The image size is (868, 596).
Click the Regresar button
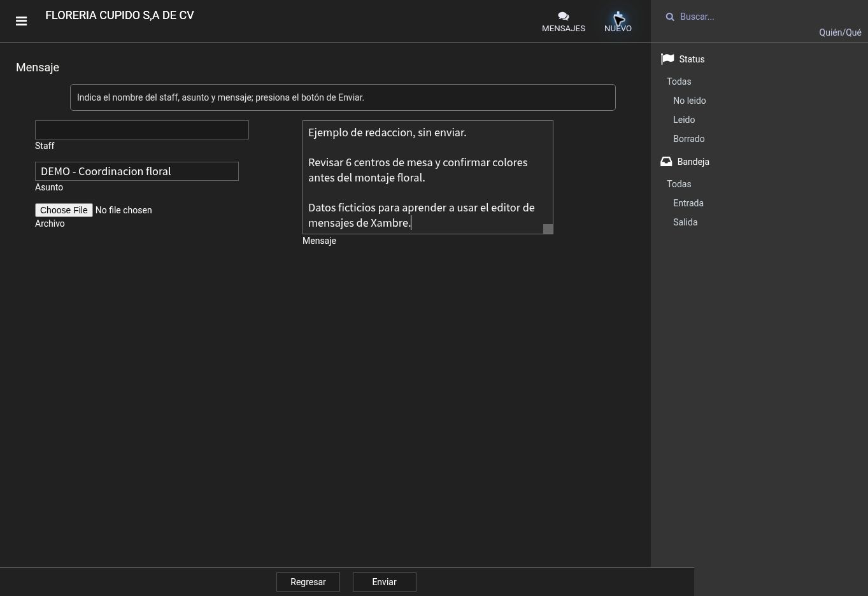(308, 582)
